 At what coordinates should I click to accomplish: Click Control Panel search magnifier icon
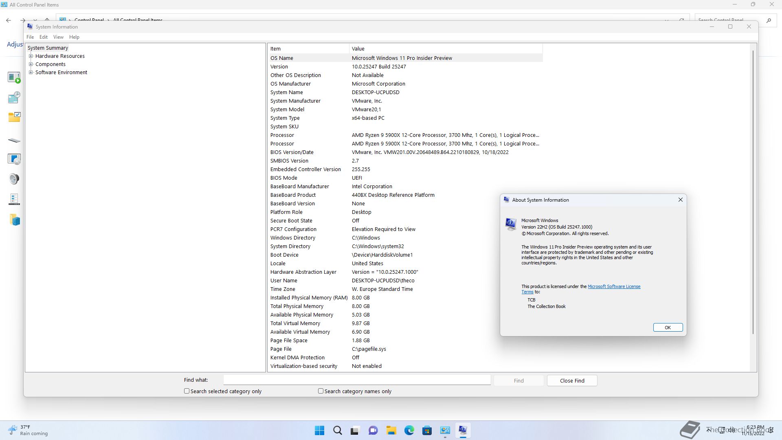tap(769, 20)
